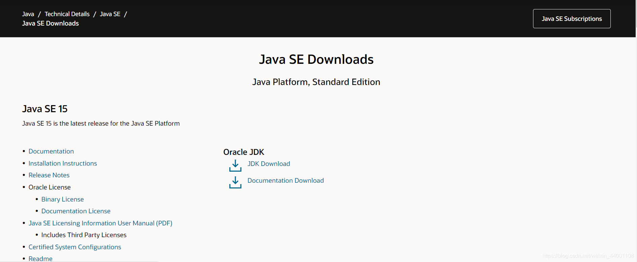Navigate to Java SE breadcrumb
Viewport: 637px width, 262px height.
point(110,14)
